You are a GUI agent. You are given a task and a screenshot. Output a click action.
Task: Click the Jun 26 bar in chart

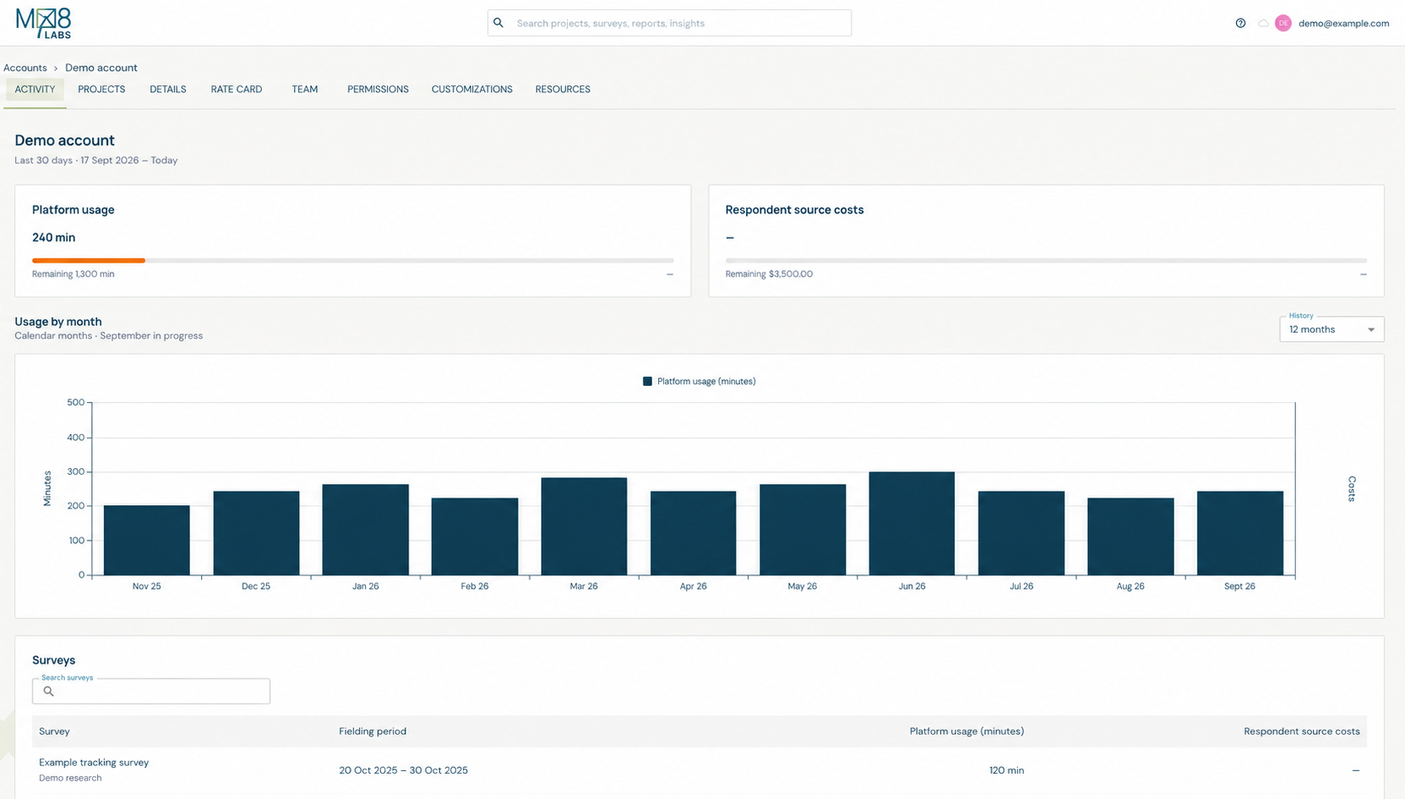[x=912, y=524]
